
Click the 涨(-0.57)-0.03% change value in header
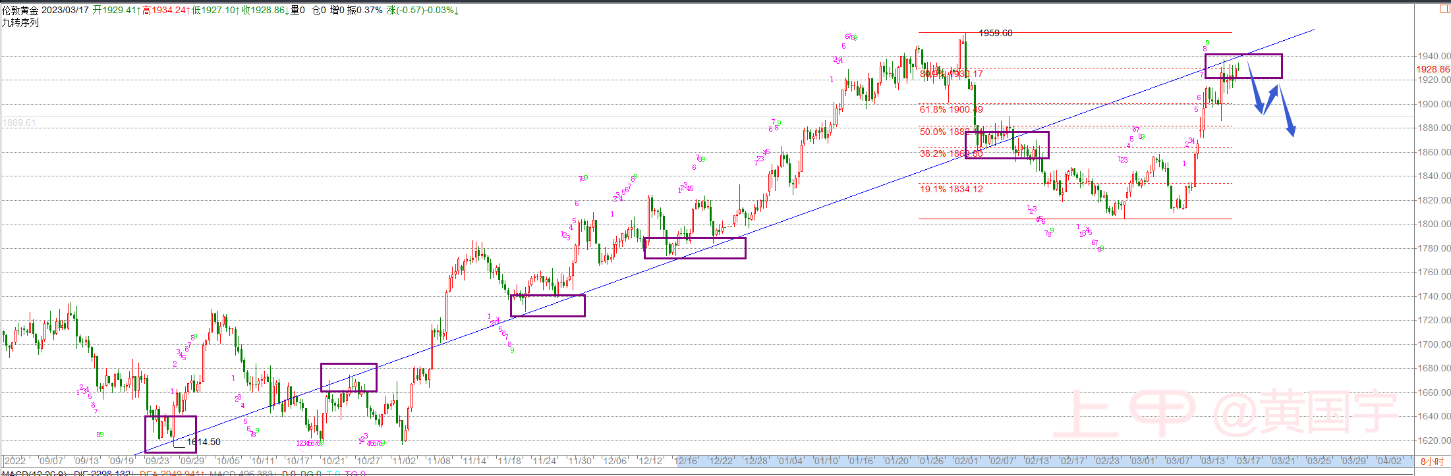point(423,10)
